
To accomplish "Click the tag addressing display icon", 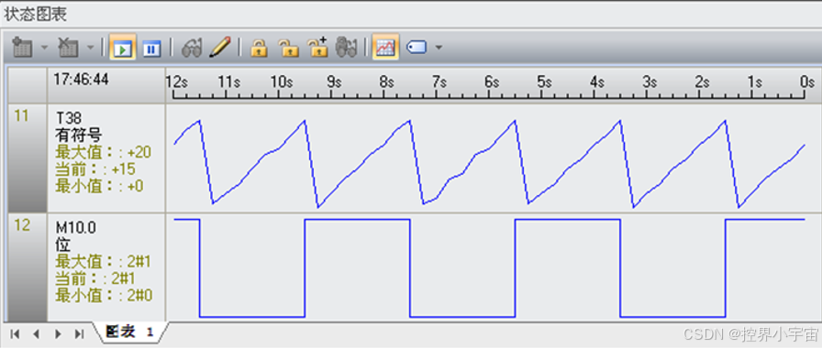I will tap(417, 48).
